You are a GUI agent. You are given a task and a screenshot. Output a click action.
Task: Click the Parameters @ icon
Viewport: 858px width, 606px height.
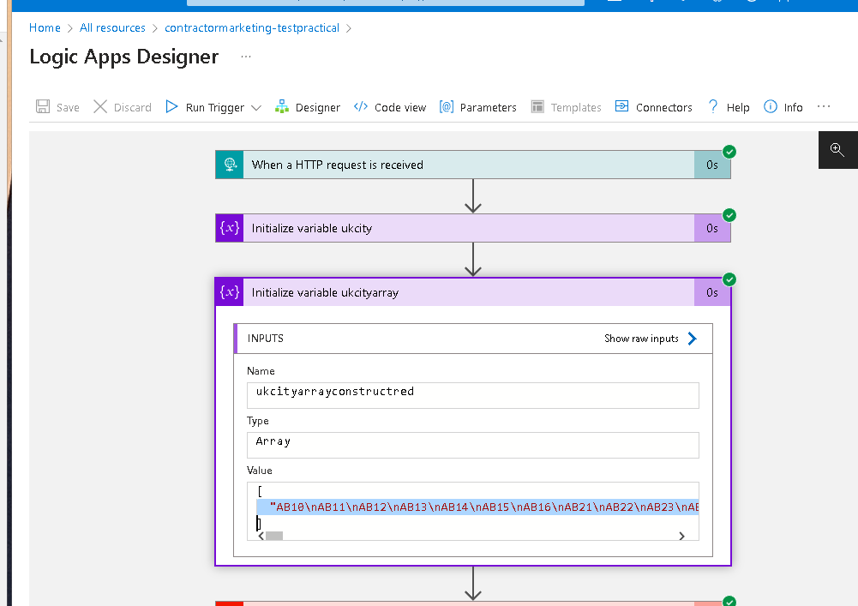pos(447,107)
